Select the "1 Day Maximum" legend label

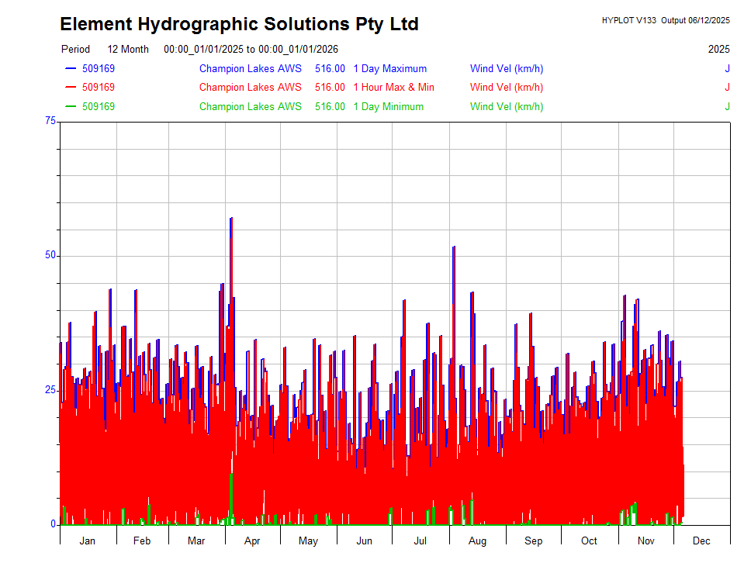coord(389,68)
